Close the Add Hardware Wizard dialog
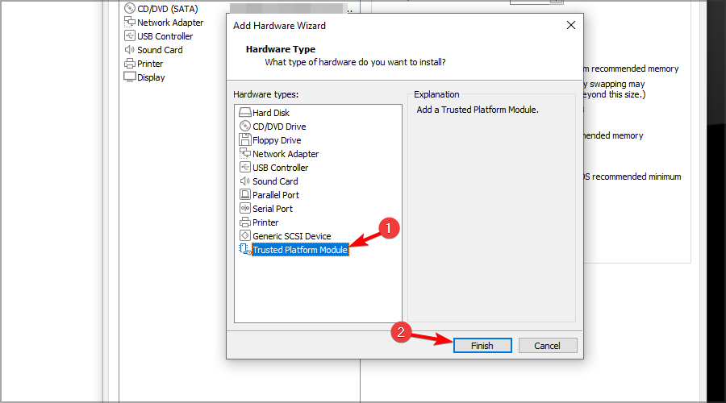Viewport: 726px width, 403px height. pos(571,25)
